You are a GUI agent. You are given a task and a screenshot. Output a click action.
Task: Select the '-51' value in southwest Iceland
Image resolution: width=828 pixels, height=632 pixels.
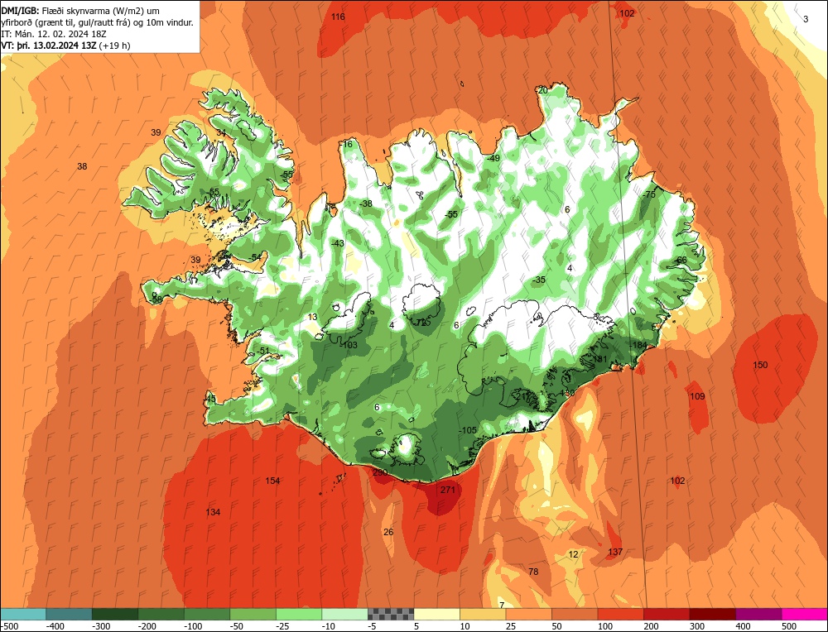[262, 350]
